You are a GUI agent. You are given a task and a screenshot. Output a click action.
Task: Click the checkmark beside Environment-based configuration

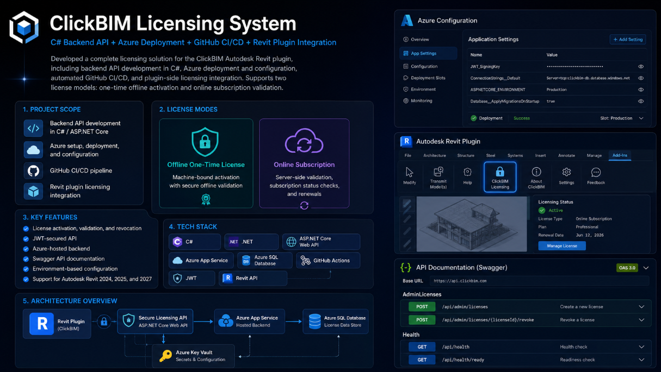pyautogui.click(x=26, y=269)
